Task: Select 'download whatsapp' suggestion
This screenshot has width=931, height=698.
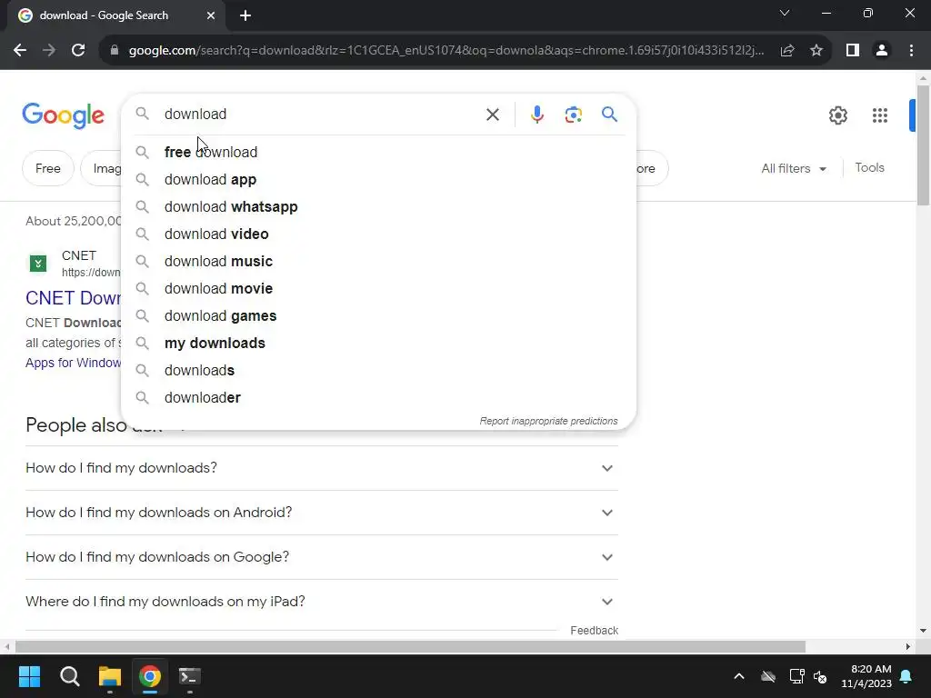Action: click(x=378, y=206)
